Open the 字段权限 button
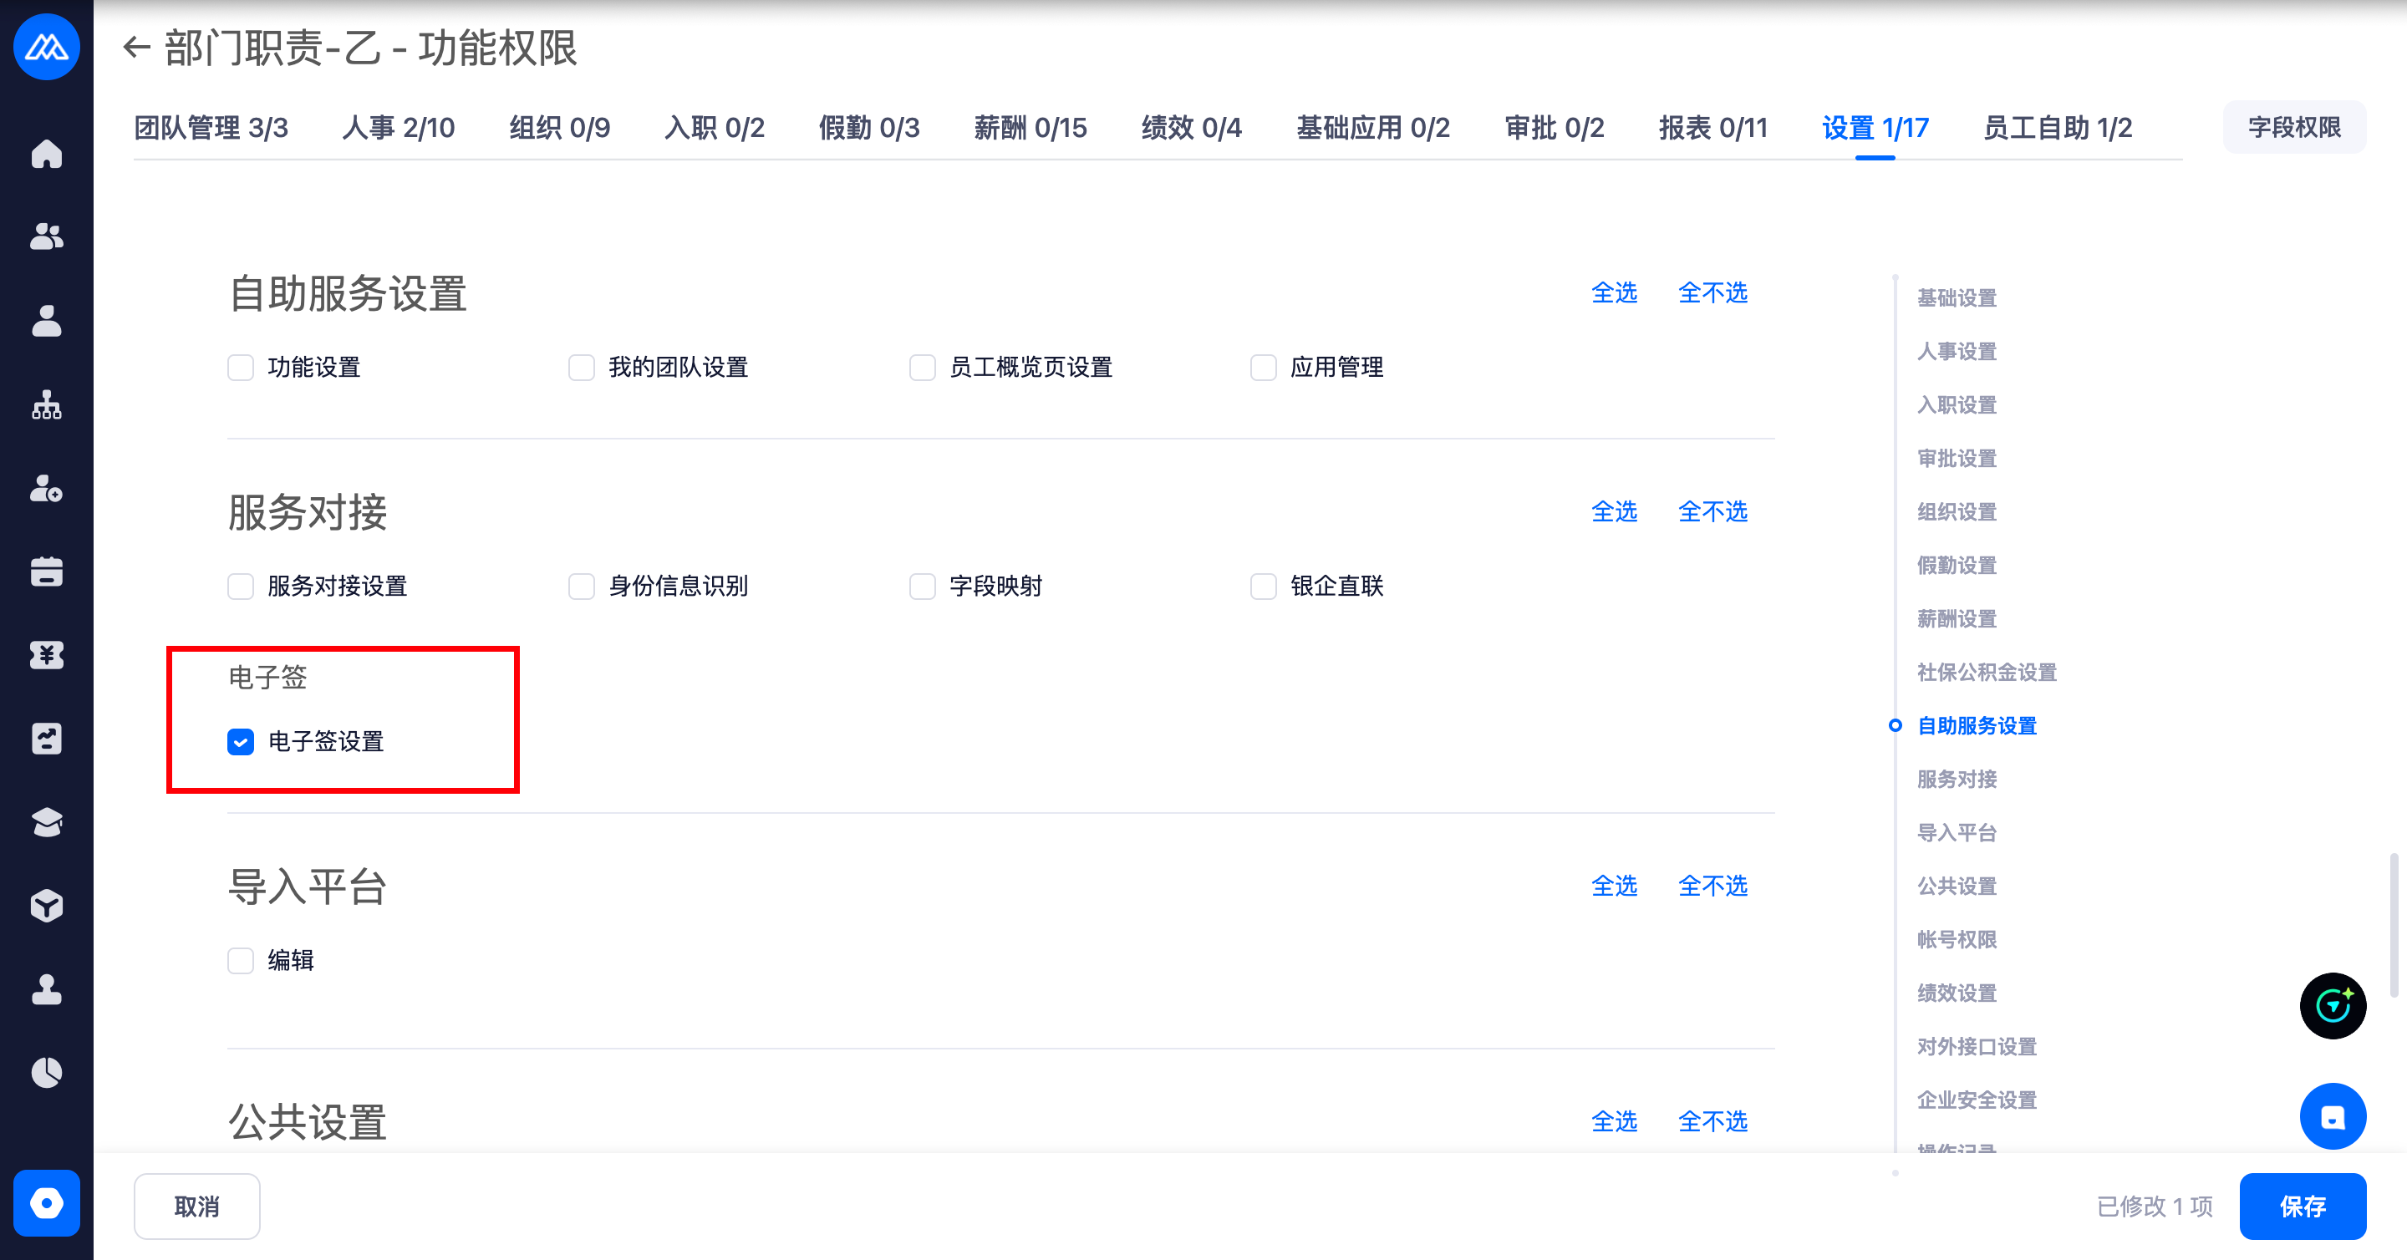Screen dimensions: 2407x1260 (x=2293, y=128)
